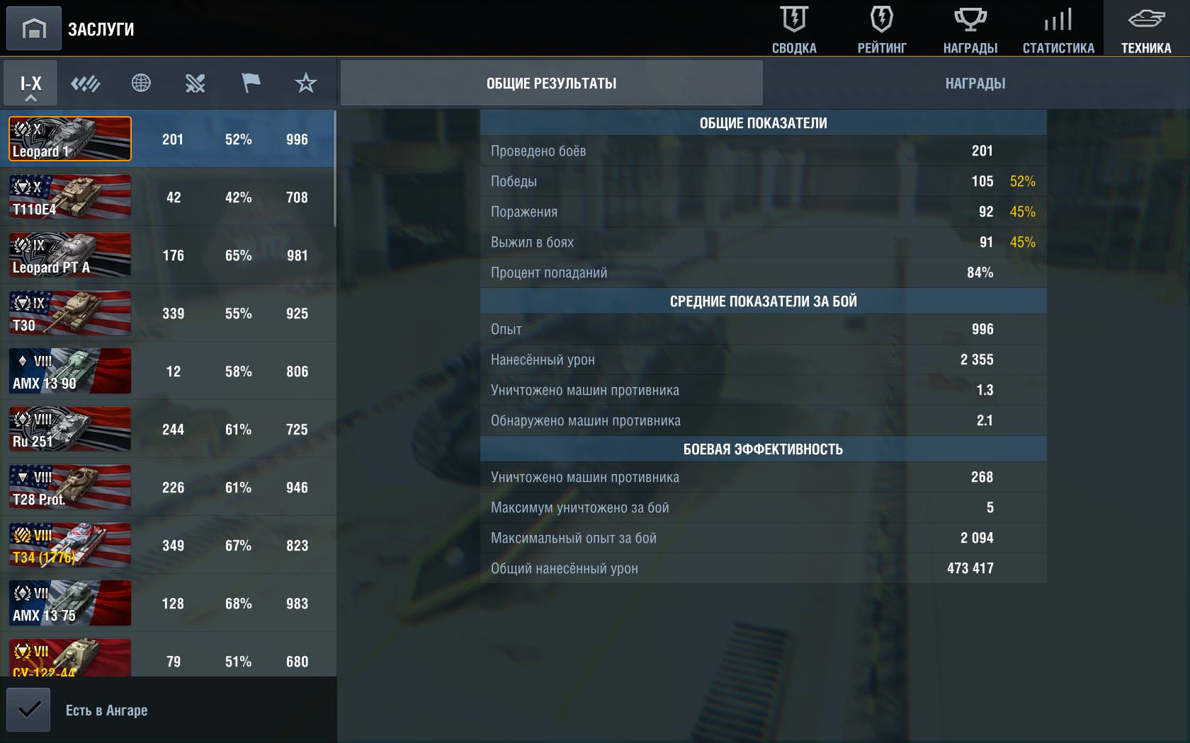Click the AMX 13 75 battle count 128

(173, 604)
